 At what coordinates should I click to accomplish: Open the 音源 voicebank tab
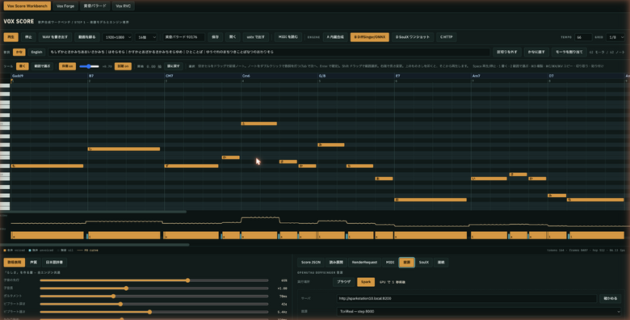406,263
